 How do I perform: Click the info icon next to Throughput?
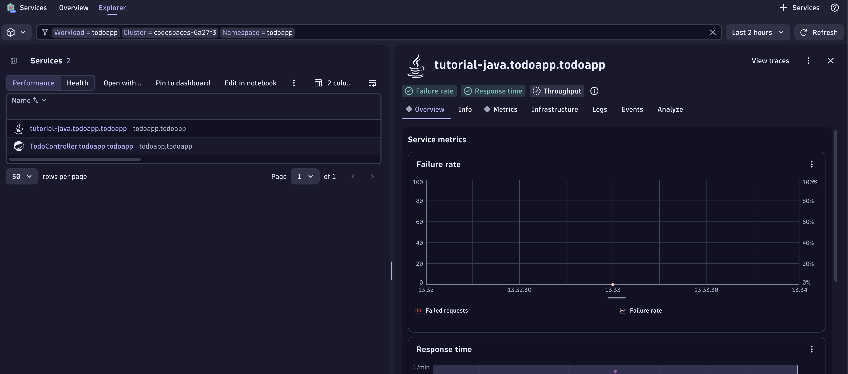tap(594, 91)
